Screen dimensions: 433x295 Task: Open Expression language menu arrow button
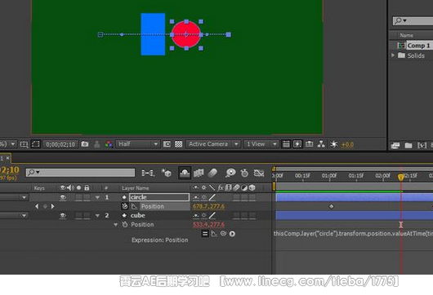tap(232, 234)
